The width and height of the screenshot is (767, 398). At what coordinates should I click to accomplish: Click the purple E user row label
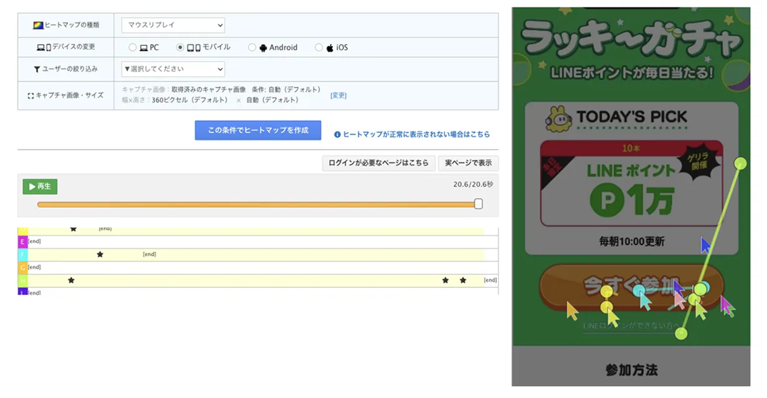click(x=22, y=241)
